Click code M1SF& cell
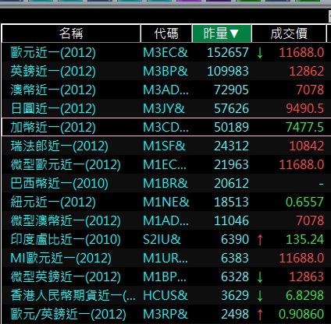This screenshot has width=331, height=324. pos(164,146)
